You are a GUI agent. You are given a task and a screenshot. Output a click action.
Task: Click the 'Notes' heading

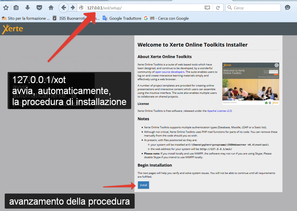143,119
